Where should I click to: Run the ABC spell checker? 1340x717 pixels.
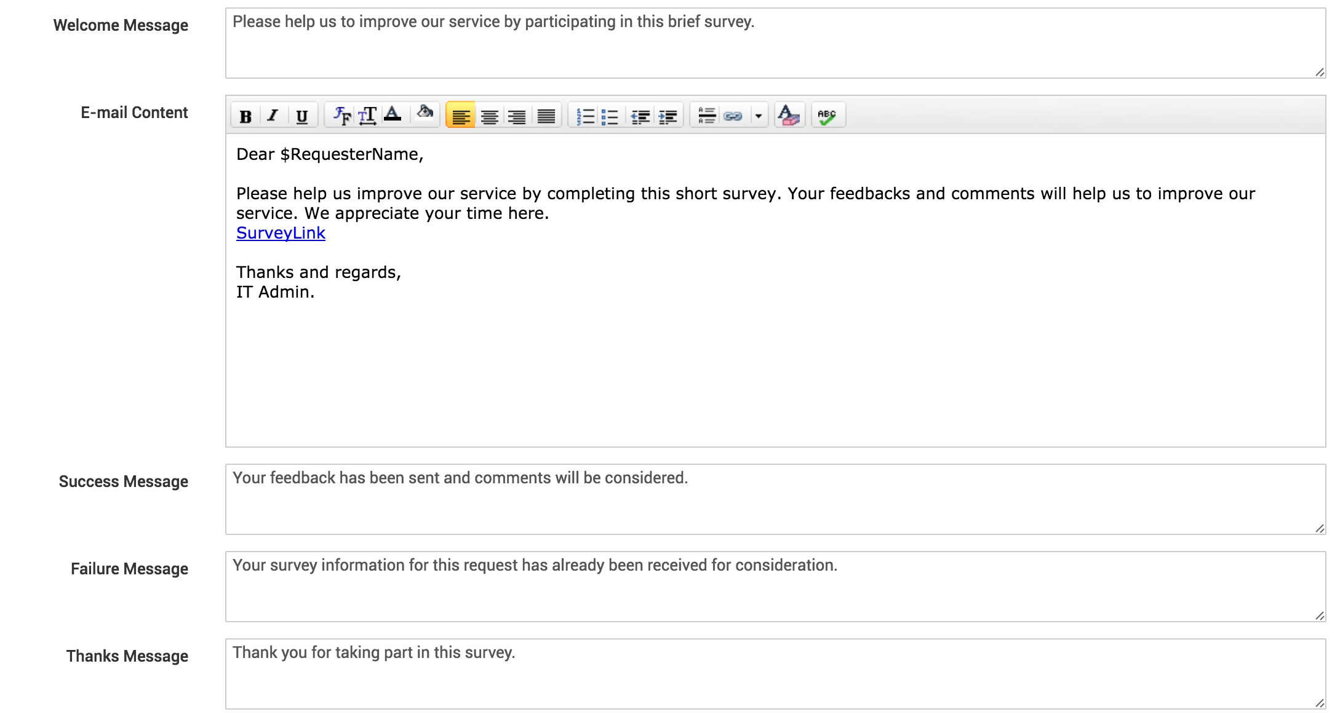[828, 116]
